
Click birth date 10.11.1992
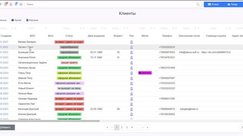(x=96, y=57)
